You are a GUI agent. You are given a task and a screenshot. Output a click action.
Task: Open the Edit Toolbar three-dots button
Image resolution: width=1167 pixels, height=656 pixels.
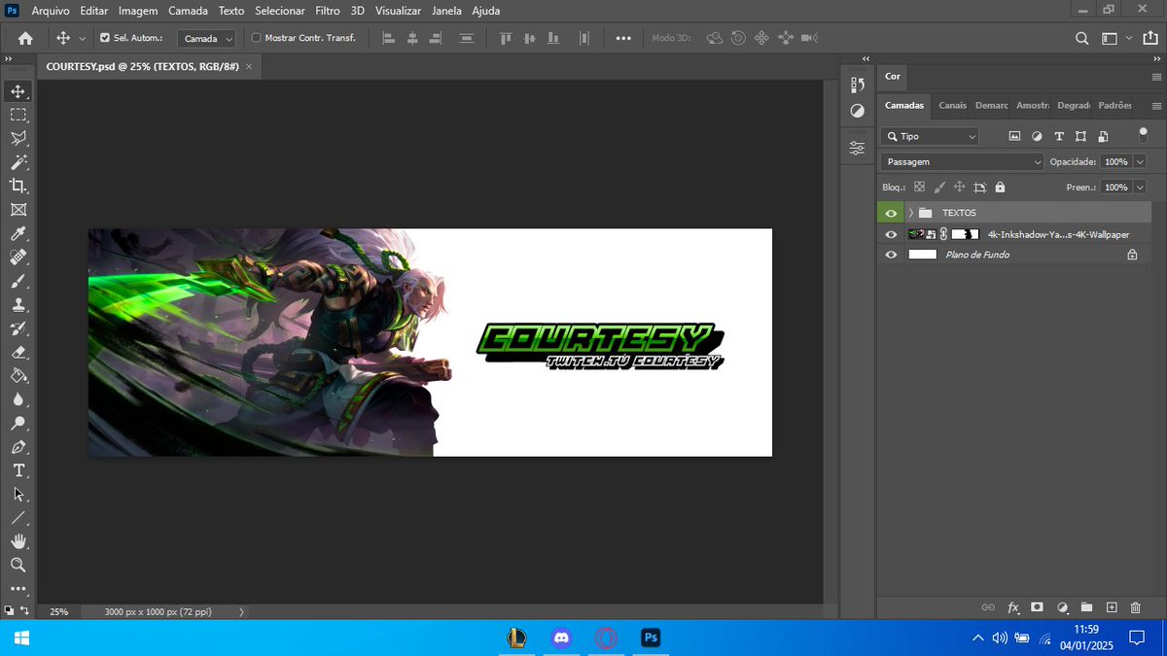tap(18, 588)
